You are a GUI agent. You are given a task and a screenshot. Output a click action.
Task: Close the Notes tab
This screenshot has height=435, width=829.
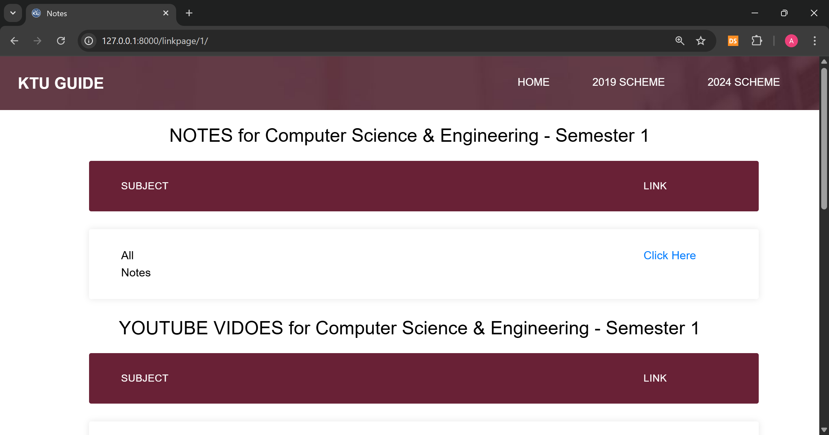coord(166,13)
